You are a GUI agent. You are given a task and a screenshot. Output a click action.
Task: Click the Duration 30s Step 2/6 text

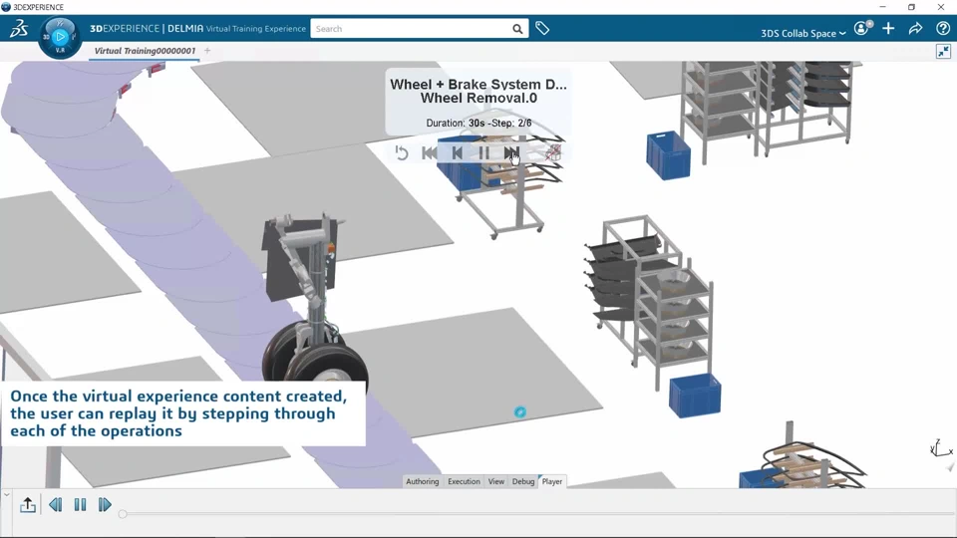(478, 124)
